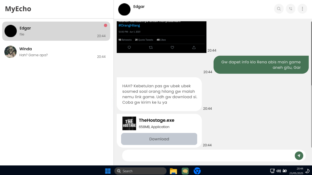Open the shared tweet screenshot image
The image size is (312, 175).
coord(161,37)
